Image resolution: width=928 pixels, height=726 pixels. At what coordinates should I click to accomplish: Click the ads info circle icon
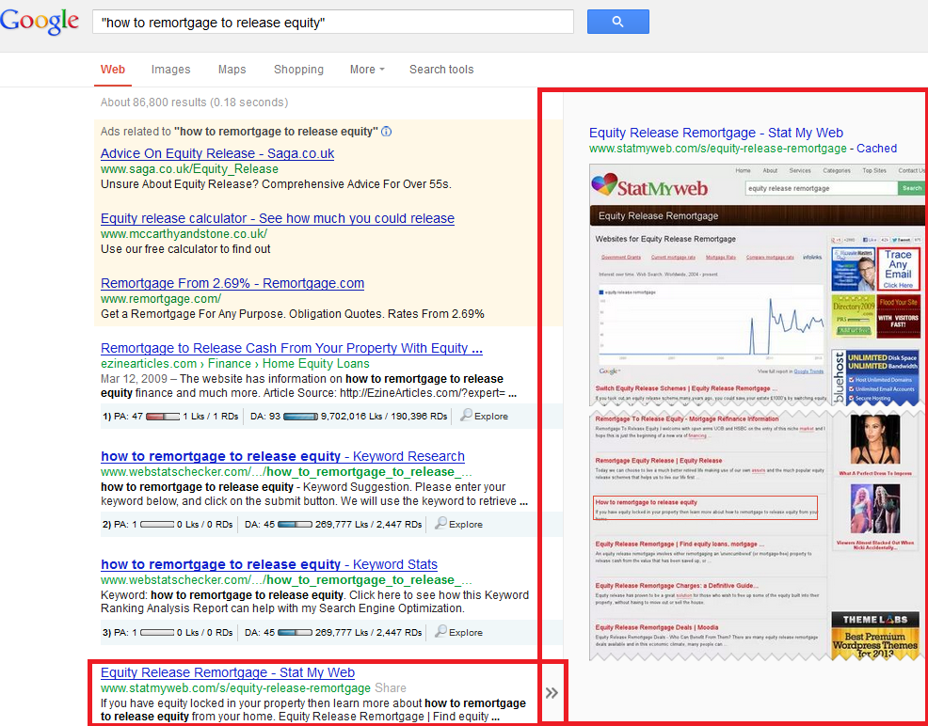[387, 132]
